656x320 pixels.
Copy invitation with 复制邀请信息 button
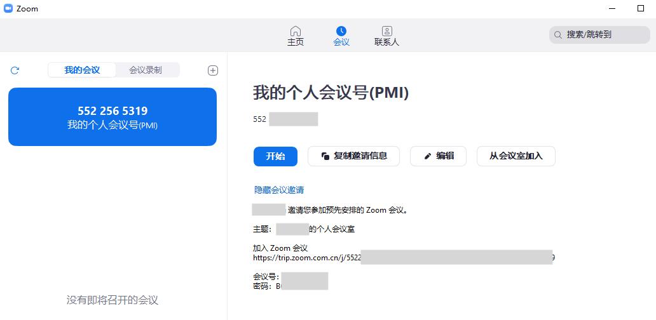click(x=354, y=156)
